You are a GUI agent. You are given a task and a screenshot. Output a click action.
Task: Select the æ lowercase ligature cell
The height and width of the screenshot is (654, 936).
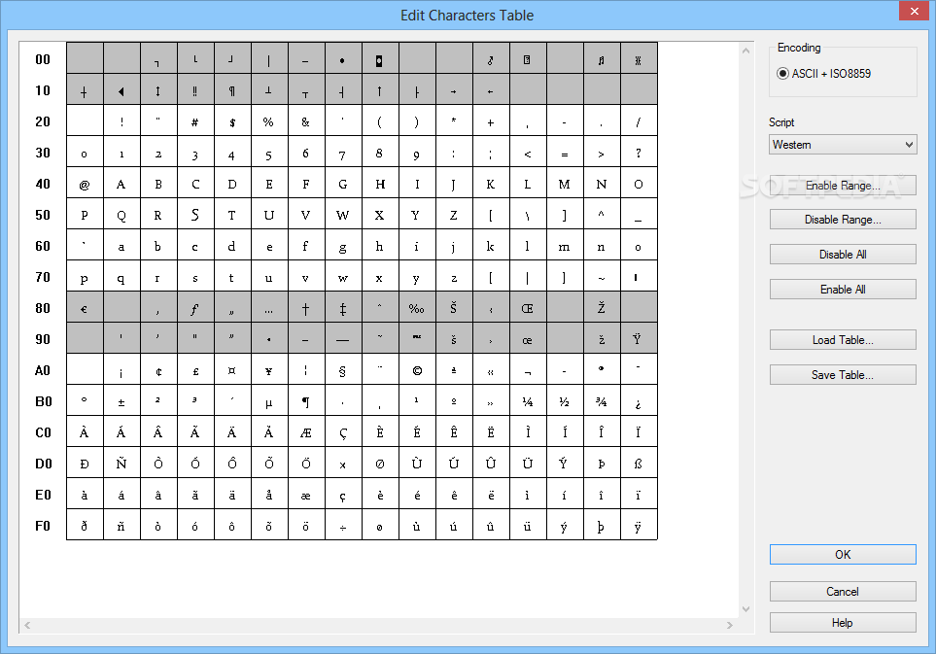coord(306,495)
